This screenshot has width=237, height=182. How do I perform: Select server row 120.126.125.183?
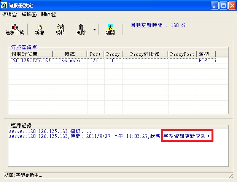[x=113, y=61]
